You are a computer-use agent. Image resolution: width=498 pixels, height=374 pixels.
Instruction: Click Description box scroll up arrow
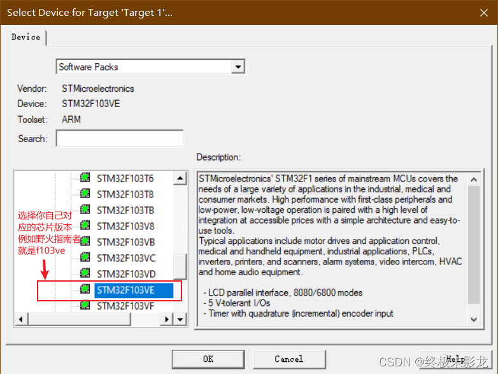coord(474,180)
